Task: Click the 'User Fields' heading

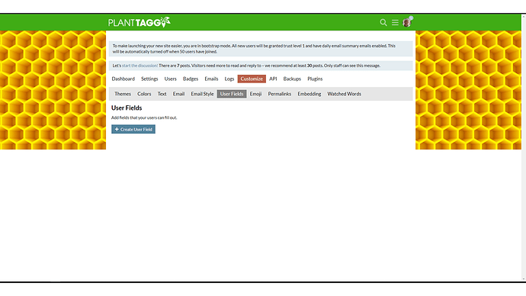Action: tap(127, 108)
